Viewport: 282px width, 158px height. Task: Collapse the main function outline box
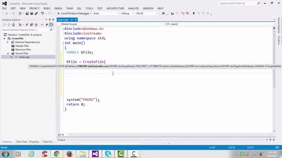(x=63, y=43)
